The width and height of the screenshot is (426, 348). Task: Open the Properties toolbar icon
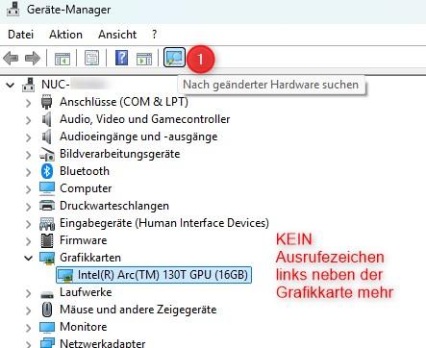coord(91,59)
